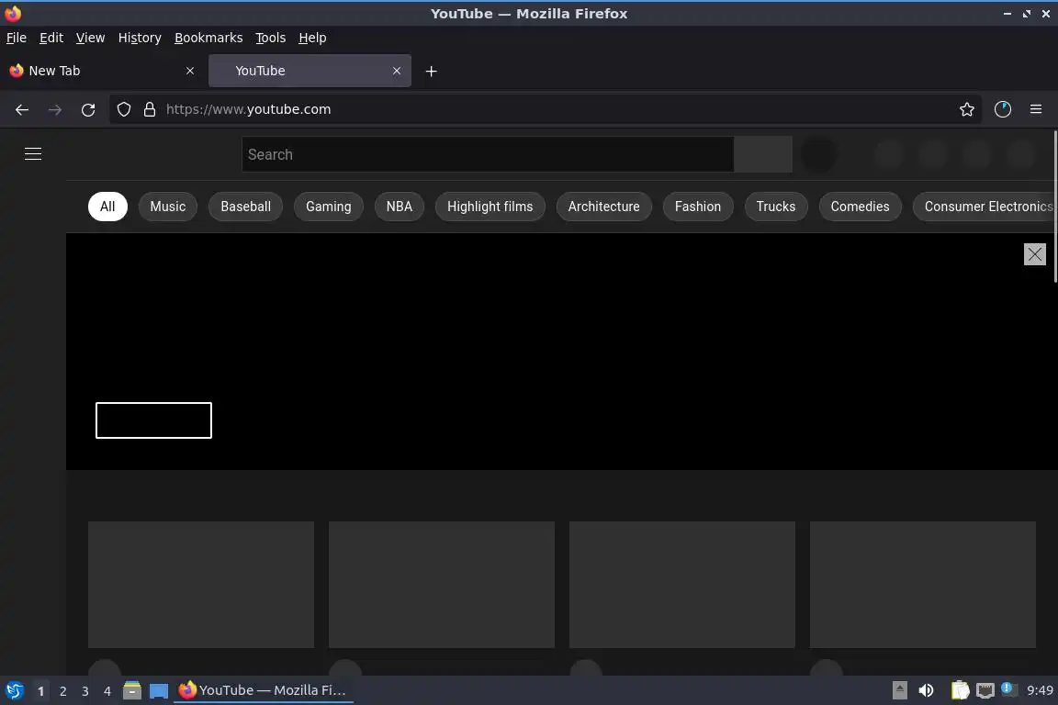
Task: Open the clipboard tray icon
Action: (x=960, y=690)
